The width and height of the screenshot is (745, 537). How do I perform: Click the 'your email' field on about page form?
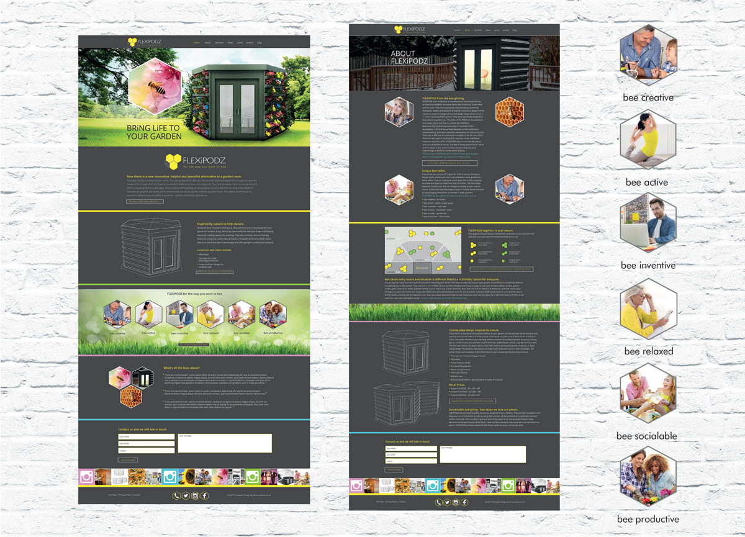click(411, 455)
